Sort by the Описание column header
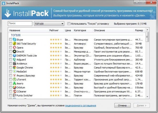Viewport: 158px width, 113px height. tap(113, 30)
